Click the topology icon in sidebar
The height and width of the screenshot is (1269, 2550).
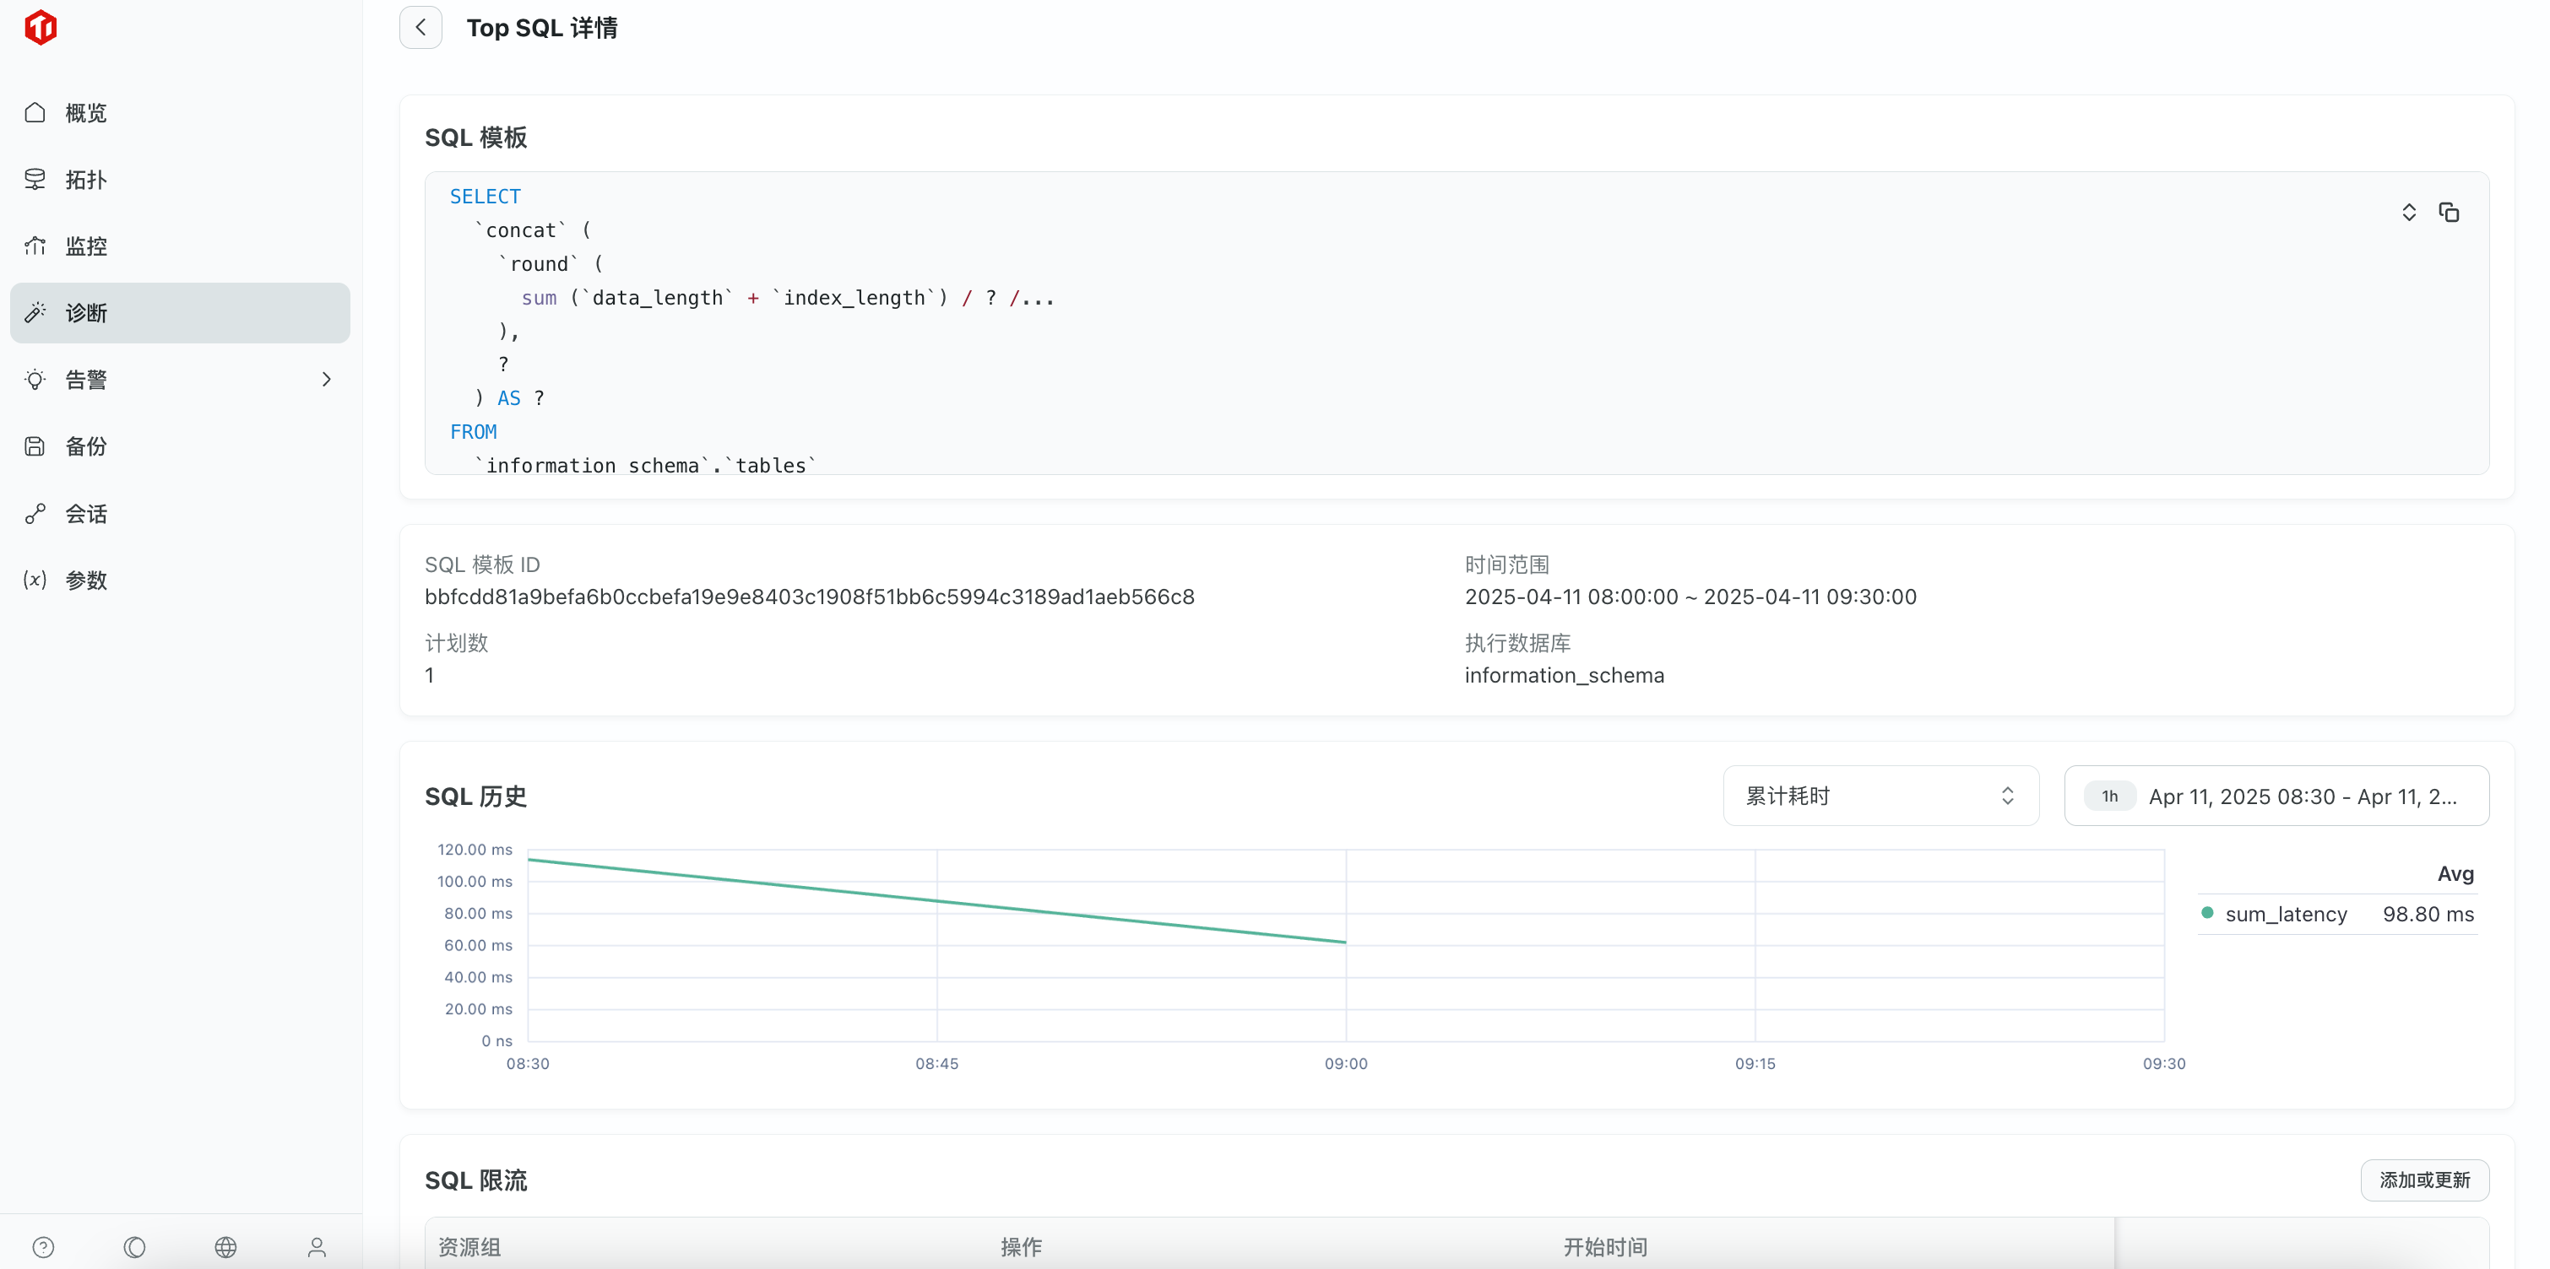tap(35, 179)
